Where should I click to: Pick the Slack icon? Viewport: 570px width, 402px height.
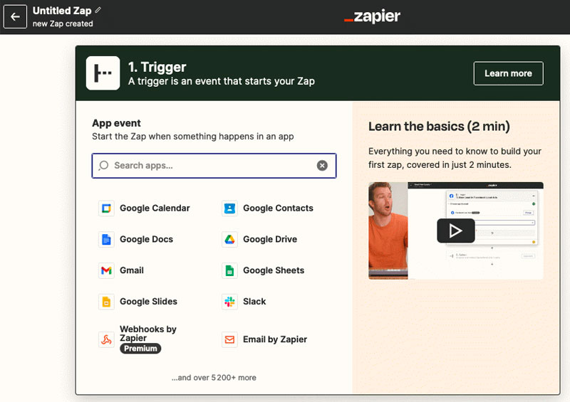click(x=229, y=302)
